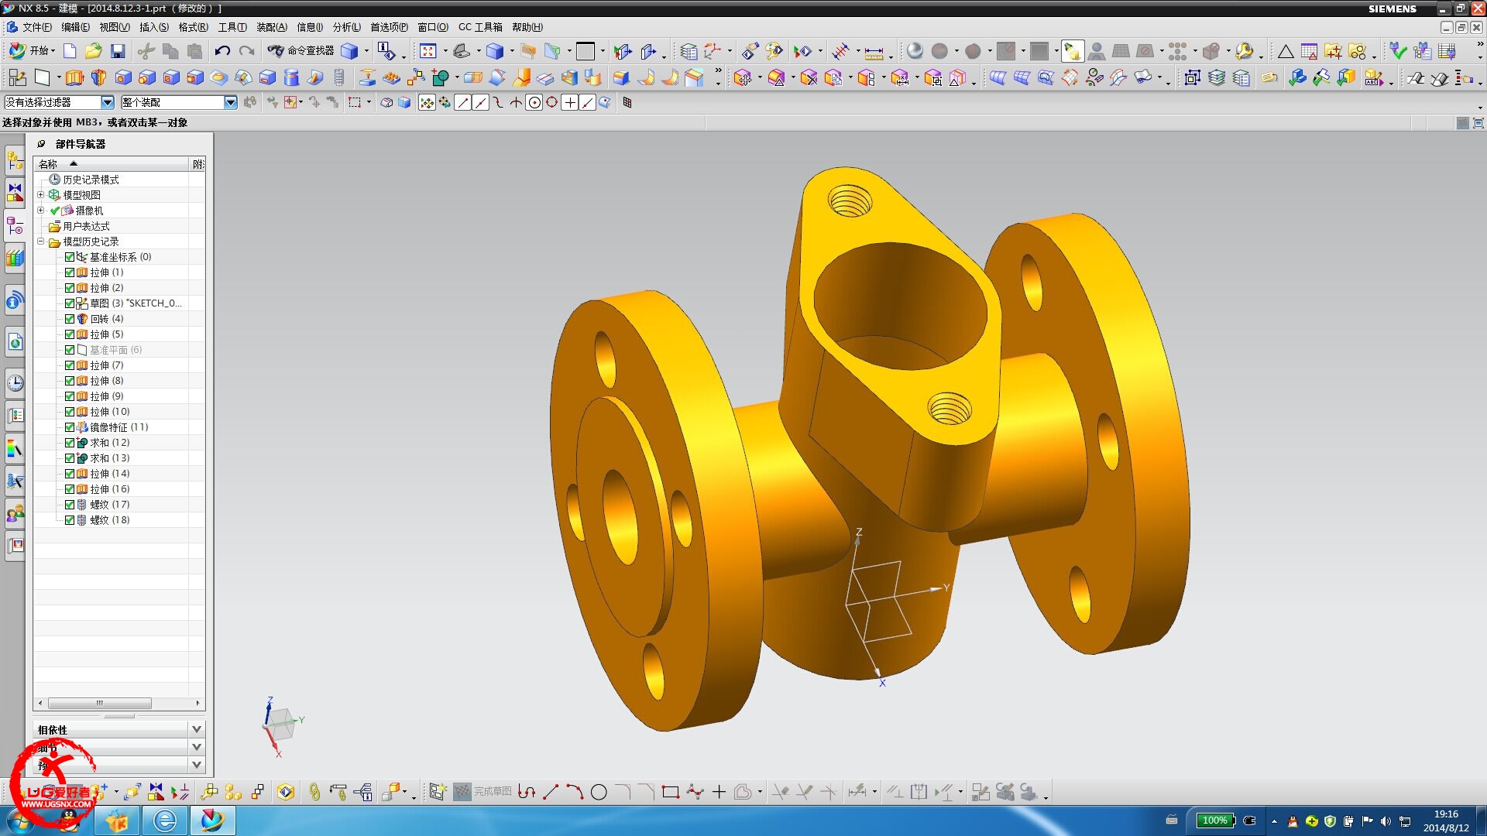Image resolution: width=1487 pixels, height=836 pixels.
Task: Toggle the 螺纹 (17) checkbox
Action: pos(70,505)
